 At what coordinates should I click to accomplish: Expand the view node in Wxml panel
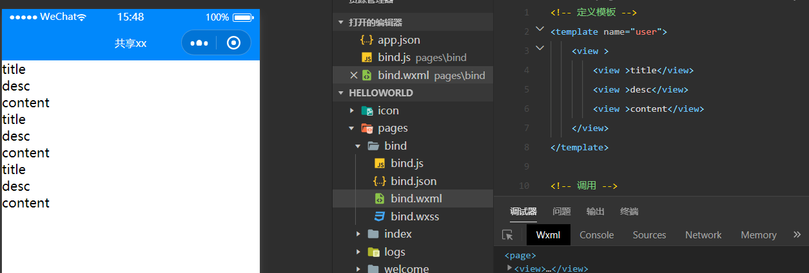pos(510,268)
